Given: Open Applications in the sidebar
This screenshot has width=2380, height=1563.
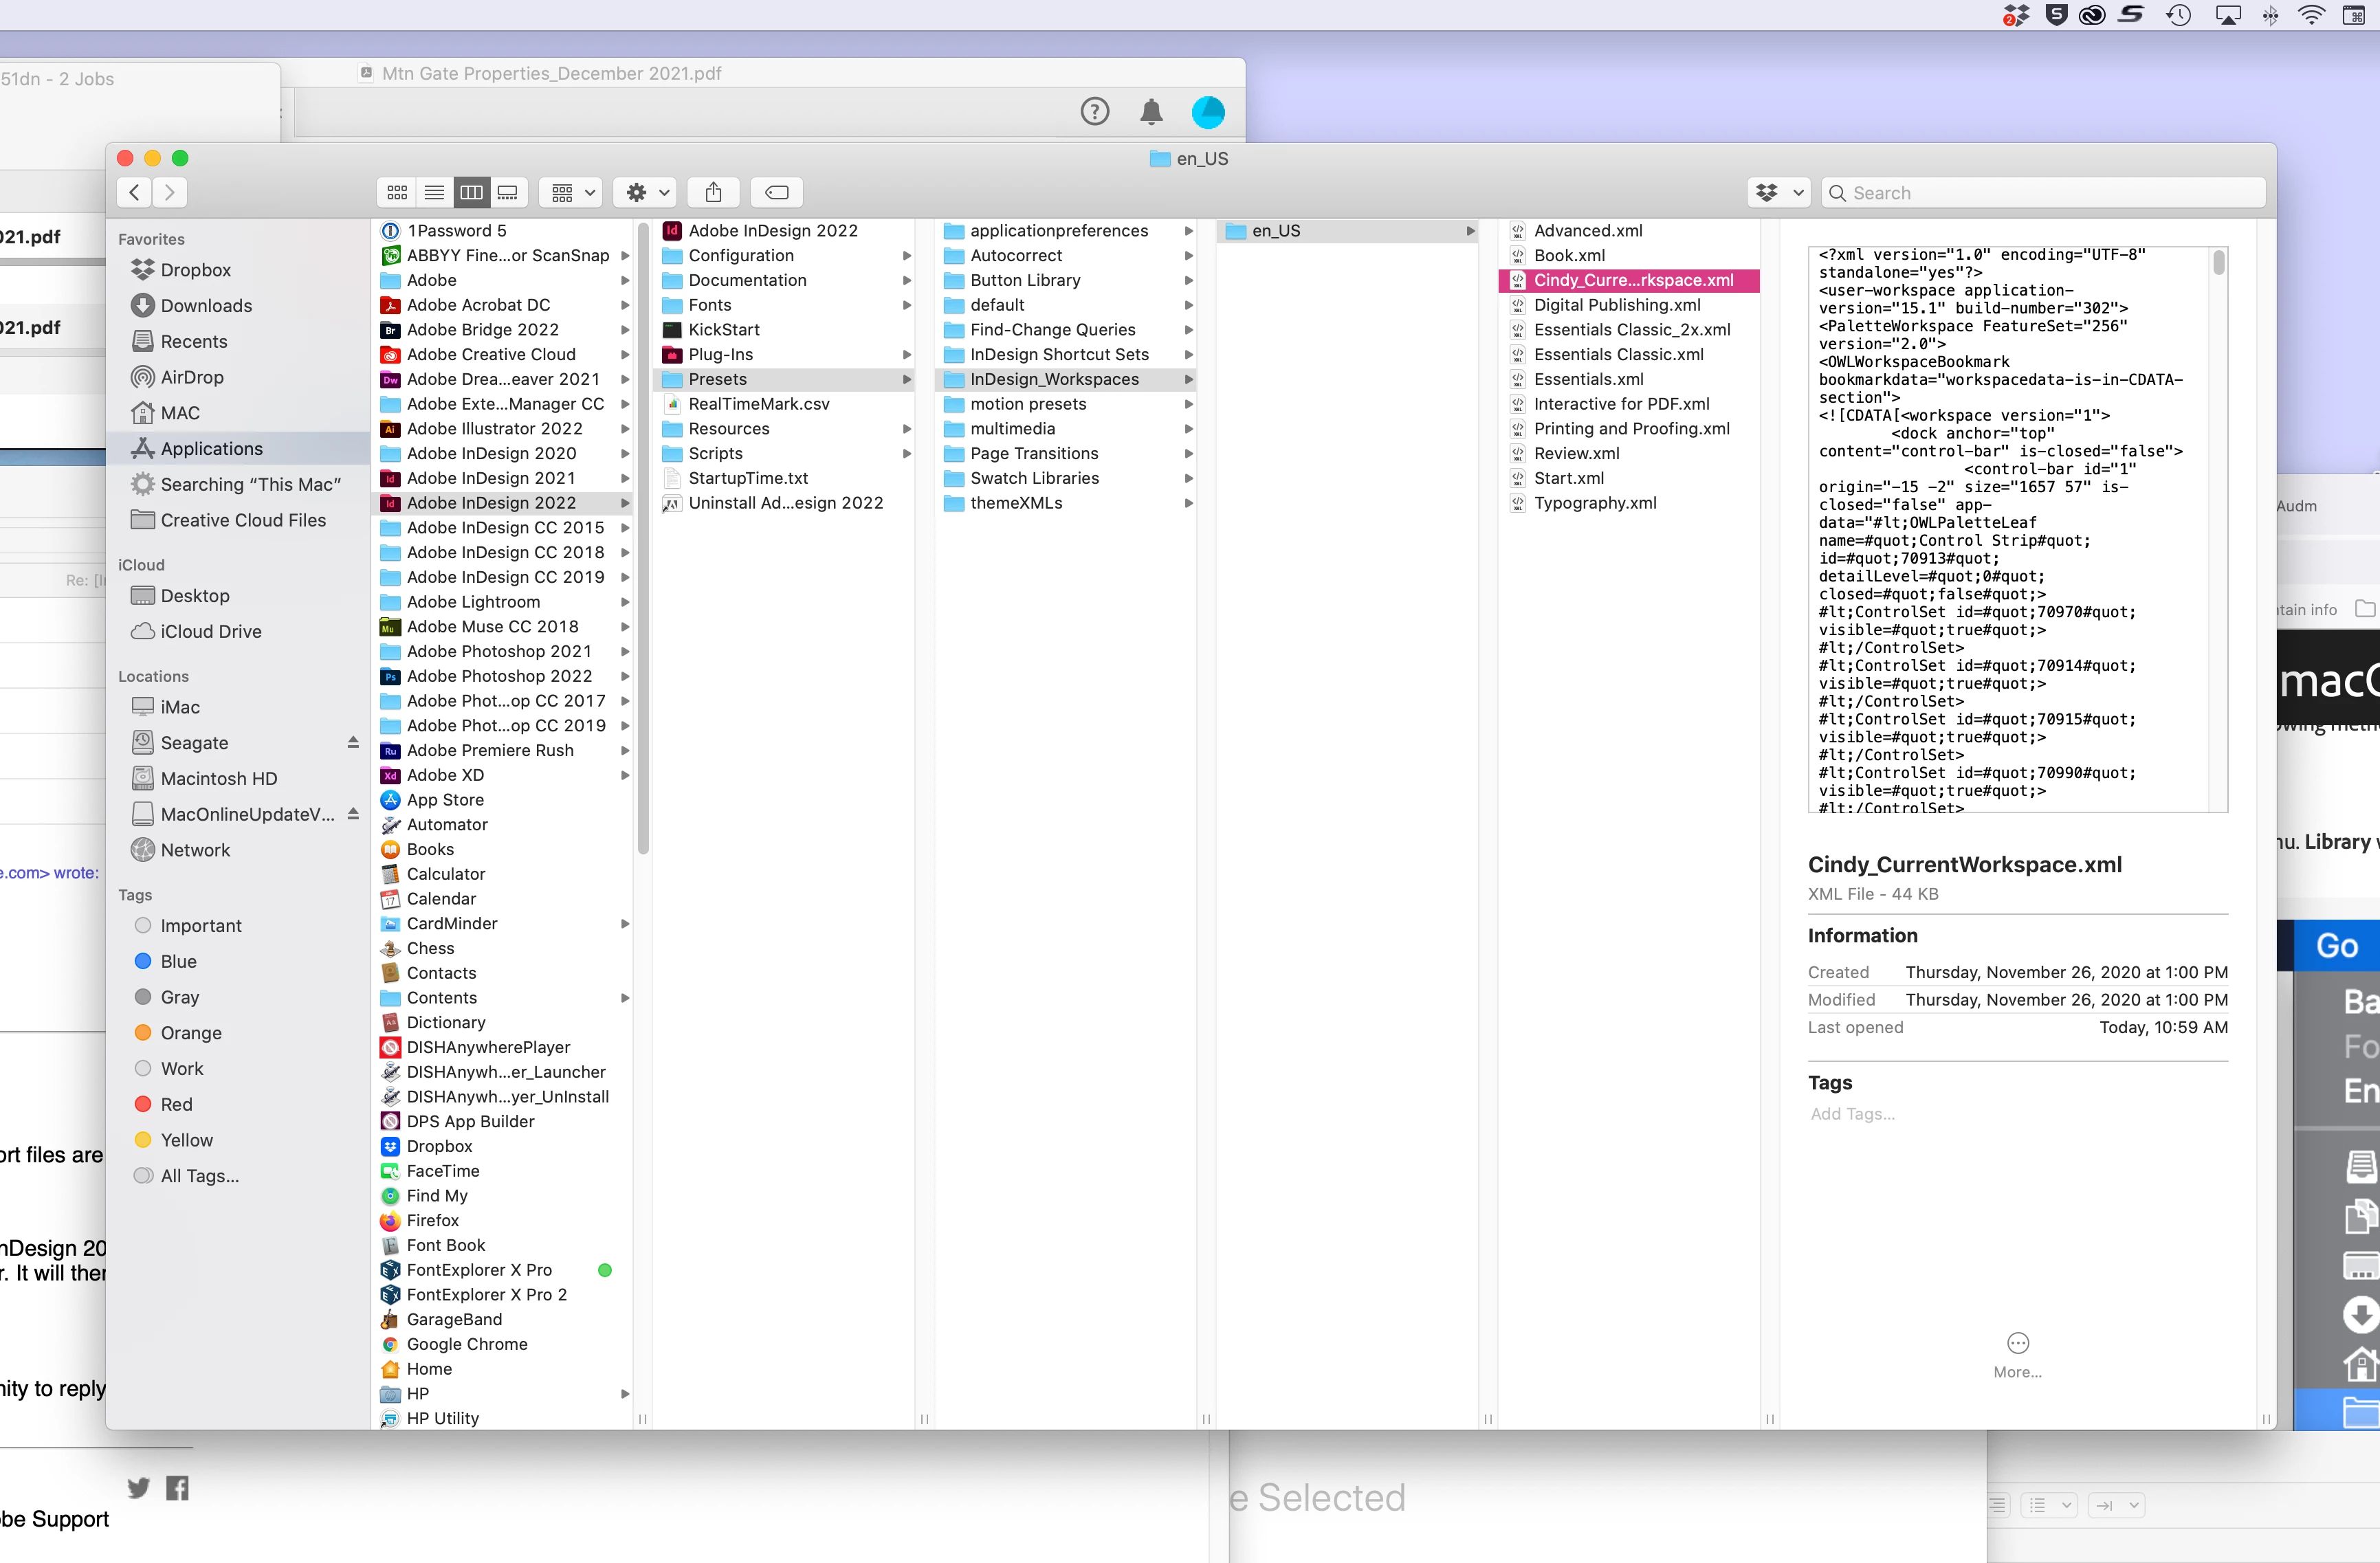Looking at the screenshot, I should pos(211,448).
